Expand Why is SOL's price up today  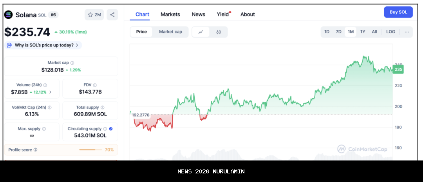(x=43, y=45)
